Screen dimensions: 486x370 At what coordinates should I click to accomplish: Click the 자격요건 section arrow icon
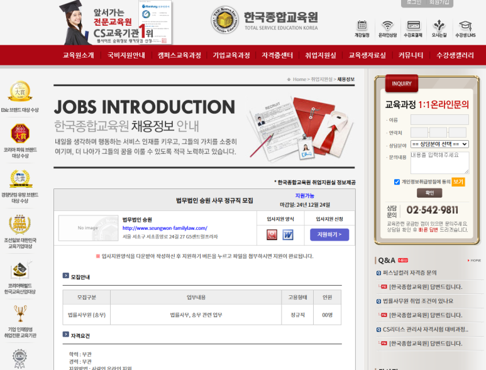point(66,334)
